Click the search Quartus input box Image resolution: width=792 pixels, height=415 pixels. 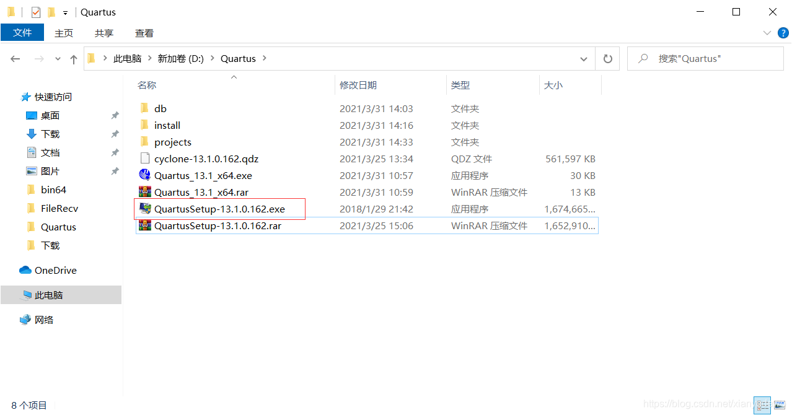pyautogui.click(x=705, y=59)
